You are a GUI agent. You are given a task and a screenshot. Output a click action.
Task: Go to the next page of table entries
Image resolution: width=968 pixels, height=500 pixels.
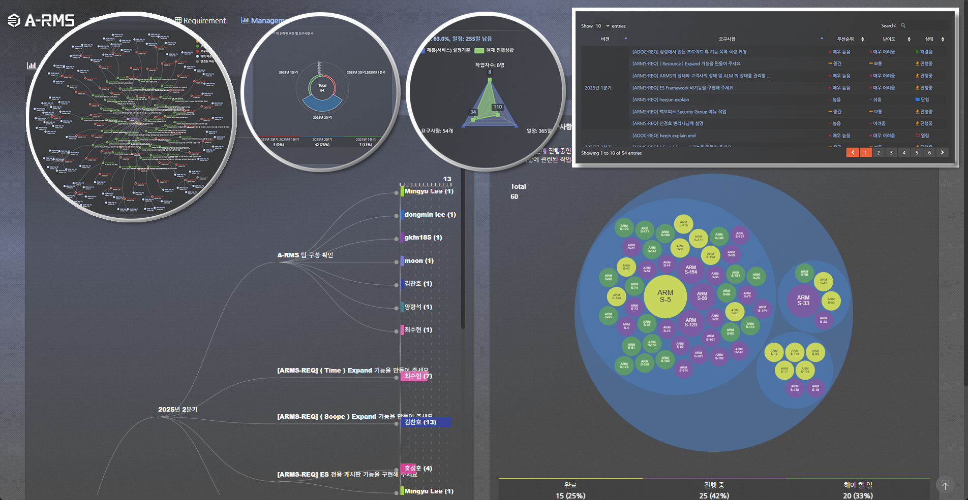942,152
